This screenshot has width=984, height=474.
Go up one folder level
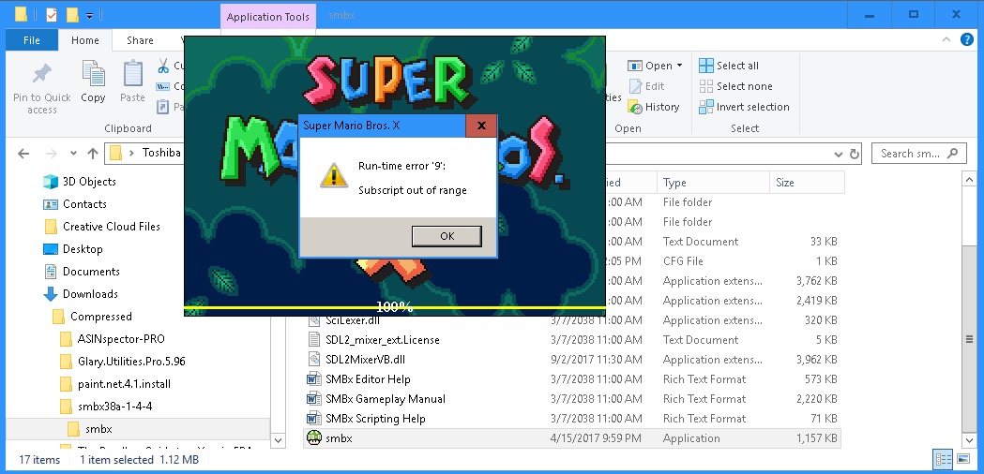[x=93, y=153]
